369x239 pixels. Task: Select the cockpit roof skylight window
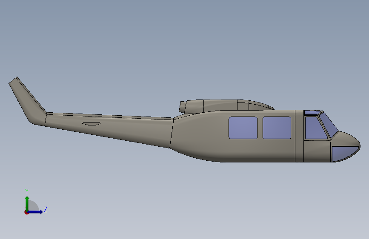point(312,112)
